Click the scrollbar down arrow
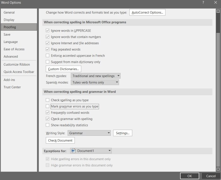This screenshot has width=221, height=180. (x=218, y=169)
